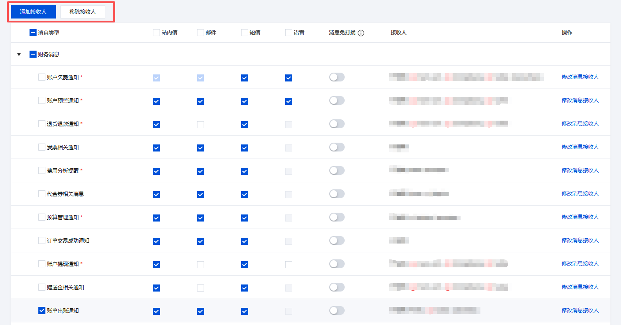Enable 消息免打扰 for 账户欠费通知
The width and height of the screenshot is (621, 325).
[337, 77]
